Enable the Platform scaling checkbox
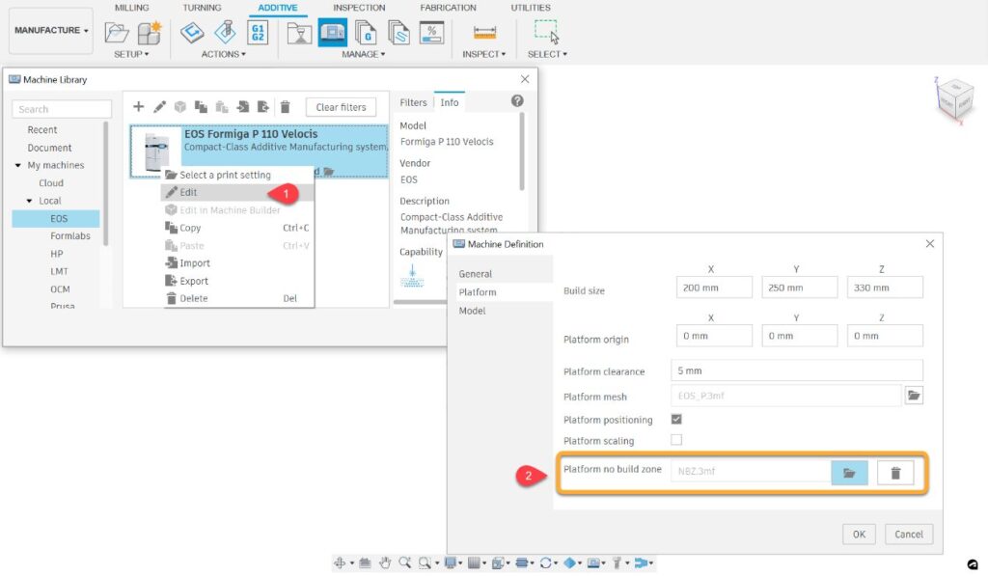This screenshot has width=988, height=576. click(676, 440)
